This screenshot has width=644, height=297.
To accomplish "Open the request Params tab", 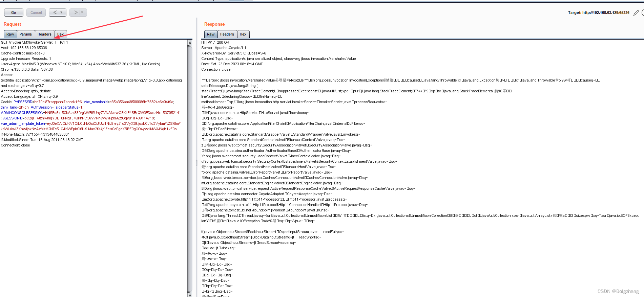I will 26,34.
